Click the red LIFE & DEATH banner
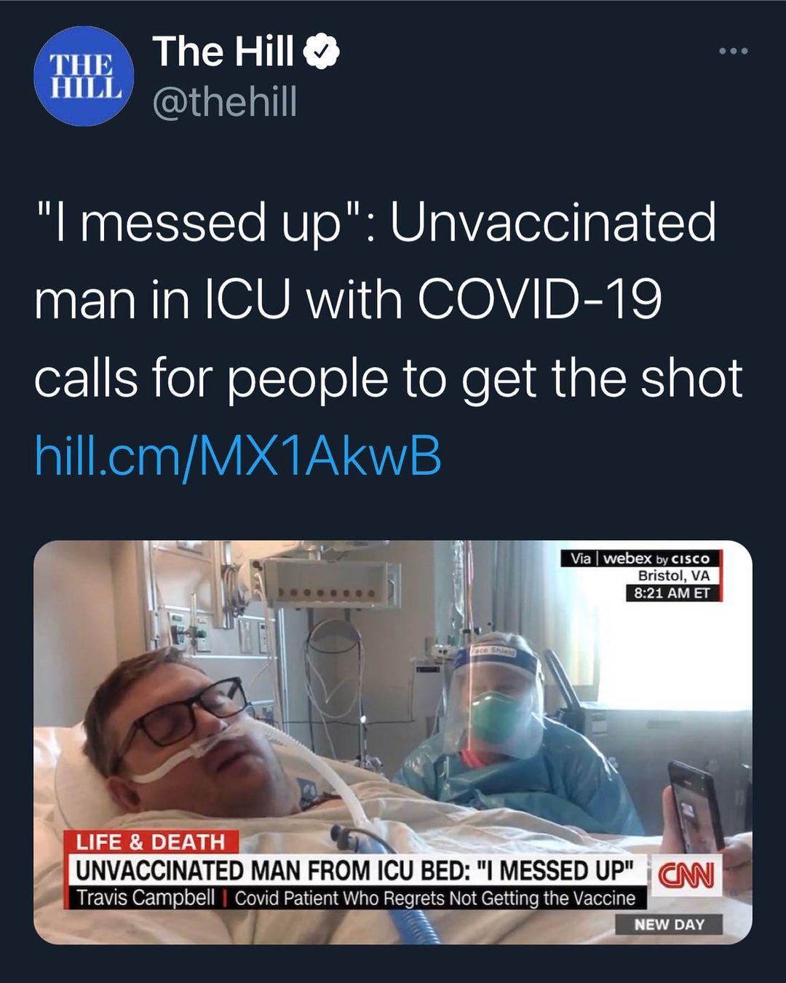The image size is (786, 983). point(151,842)
